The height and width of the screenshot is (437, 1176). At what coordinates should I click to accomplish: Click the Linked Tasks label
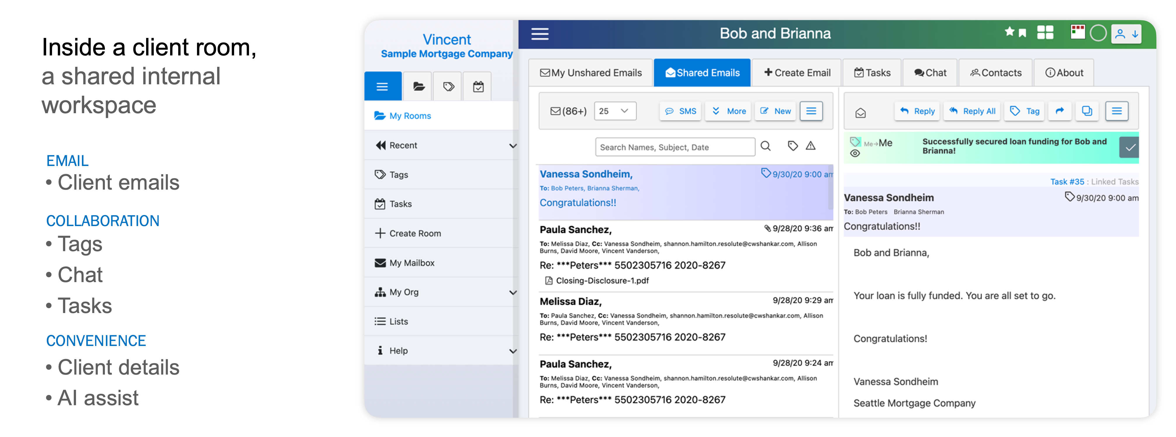[1114, 182]
